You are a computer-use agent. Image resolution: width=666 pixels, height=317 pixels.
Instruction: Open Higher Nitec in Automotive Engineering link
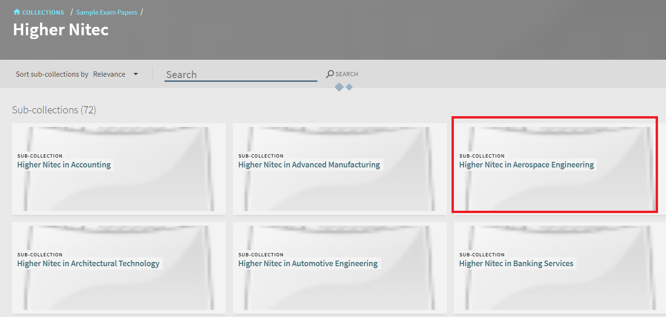click(308, 263)
